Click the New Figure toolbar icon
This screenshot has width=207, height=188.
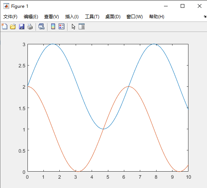[4, 26]
